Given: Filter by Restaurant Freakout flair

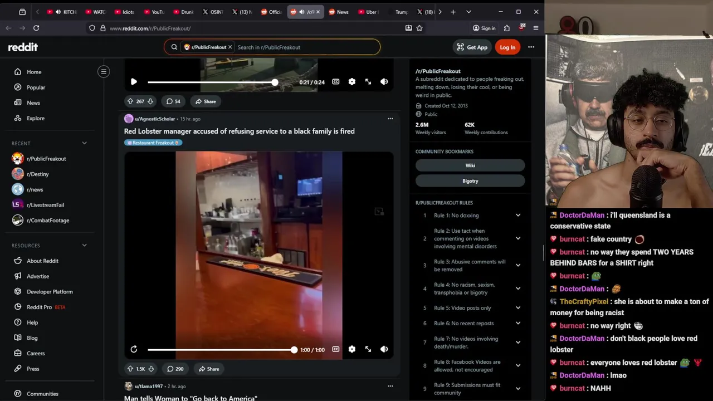Looking at the screenshot, I should (153, 143).
